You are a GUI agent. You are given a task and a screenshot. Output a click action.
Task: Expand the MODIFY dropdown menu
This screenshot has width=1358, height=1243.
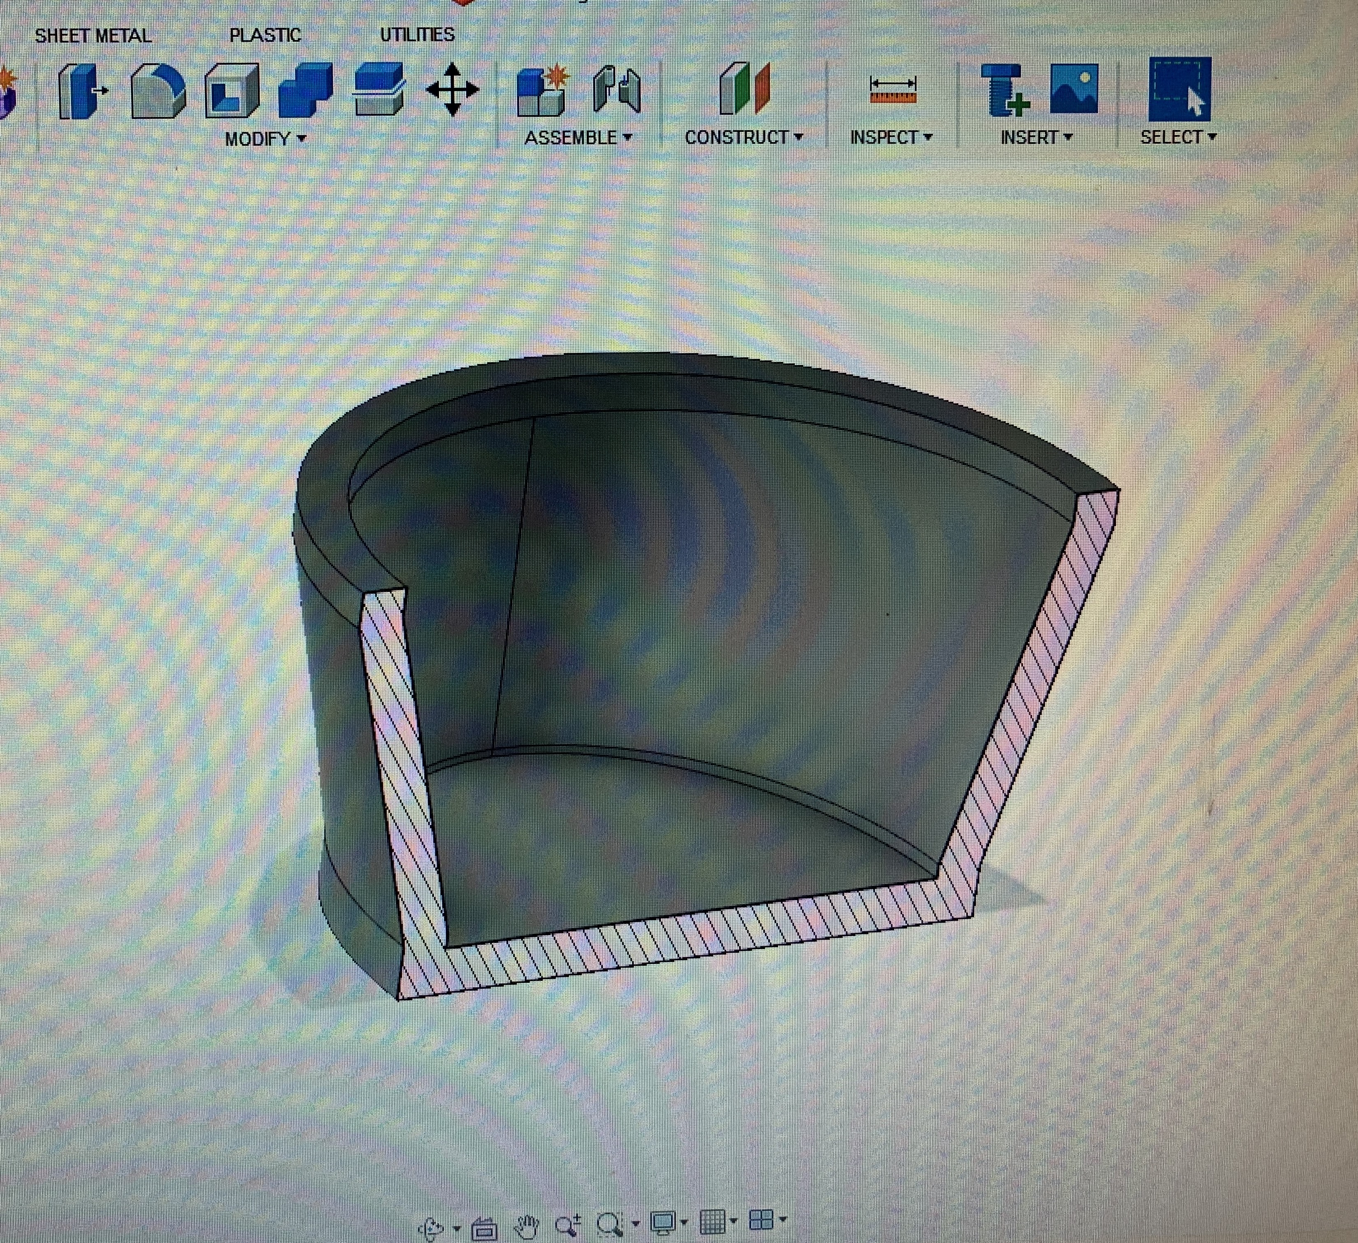click(265, 139)
